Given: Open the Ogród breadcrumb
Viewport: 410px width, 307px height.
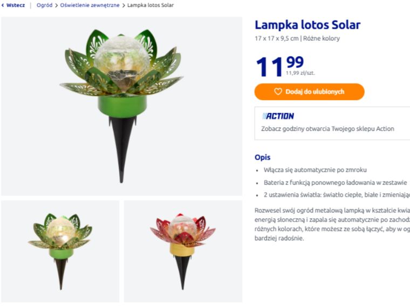Looking at the screenshot, I should click(x=44, y=5).
